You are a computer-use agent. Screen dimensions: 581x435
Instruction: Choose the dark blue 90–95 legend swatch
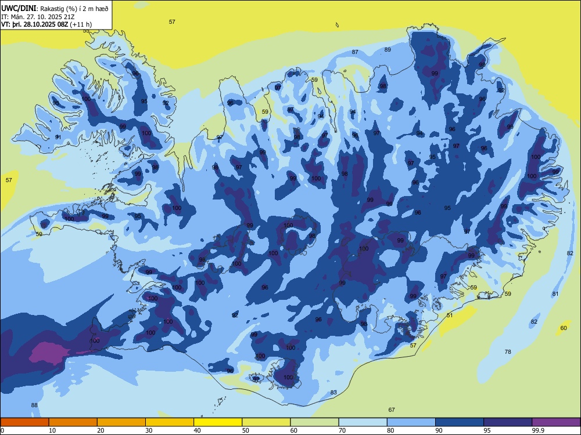[x=460, y=422]
